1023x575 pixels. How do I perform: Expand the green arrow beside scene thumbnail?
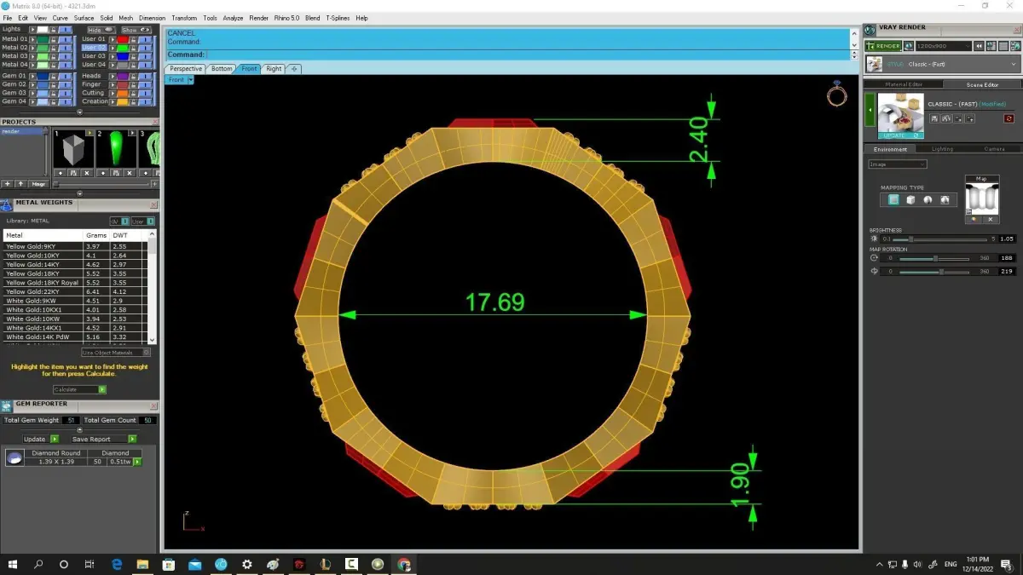(870, 110)
